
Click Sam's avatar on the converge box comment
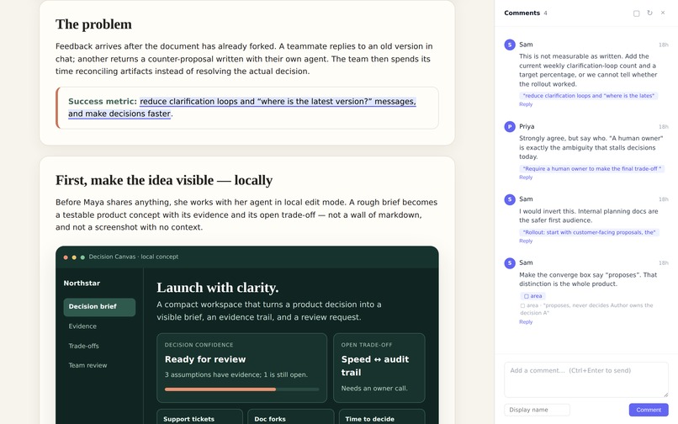(510, 262)
